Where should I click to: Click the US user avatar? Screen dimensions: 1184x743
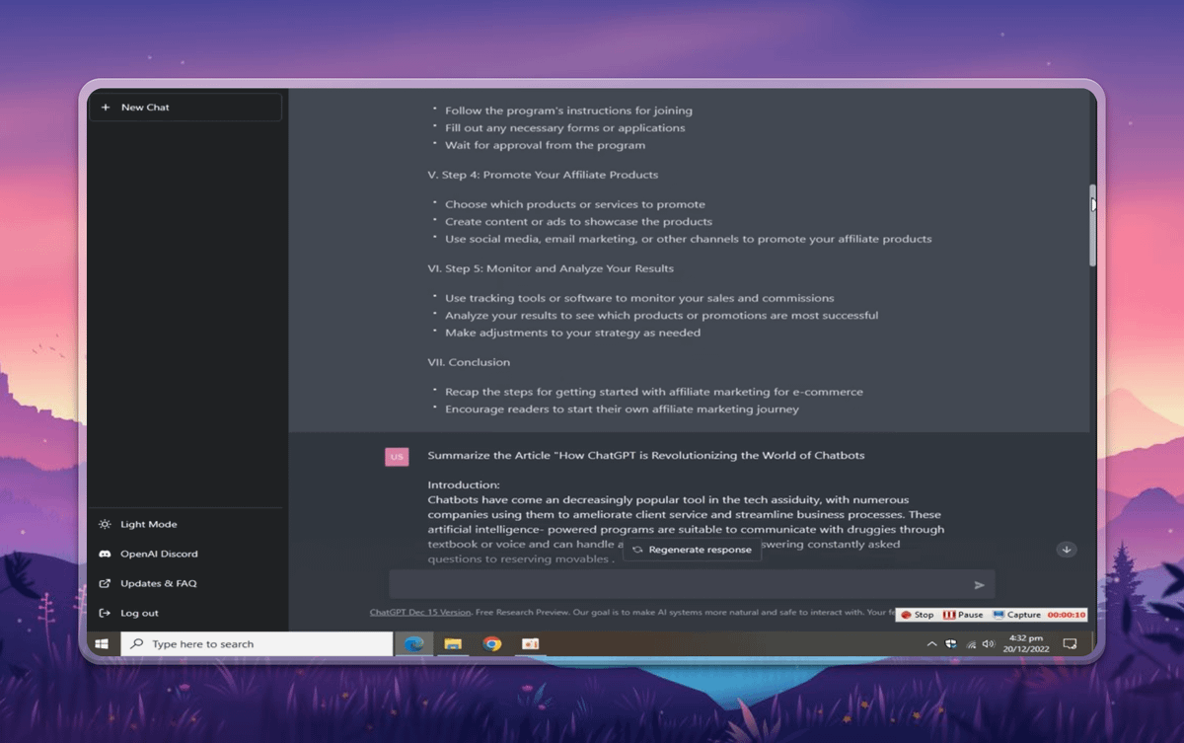[397, 457]
